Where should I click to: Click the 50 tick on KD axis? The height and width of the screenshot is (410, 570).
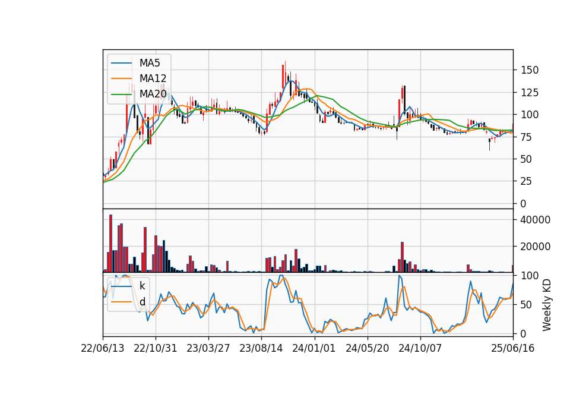526,305
